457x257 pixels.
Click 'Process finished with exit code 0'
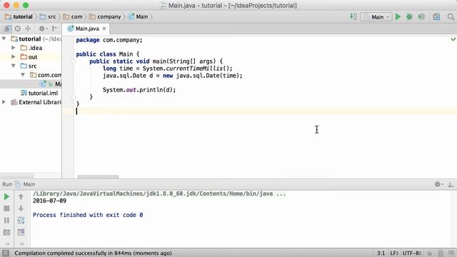(x=88, y=215)
